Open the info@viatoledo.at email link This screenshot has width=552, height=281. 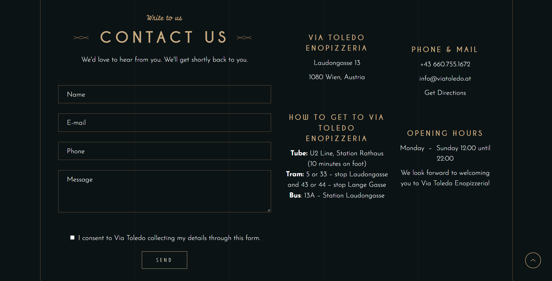[x=445, y=79]
